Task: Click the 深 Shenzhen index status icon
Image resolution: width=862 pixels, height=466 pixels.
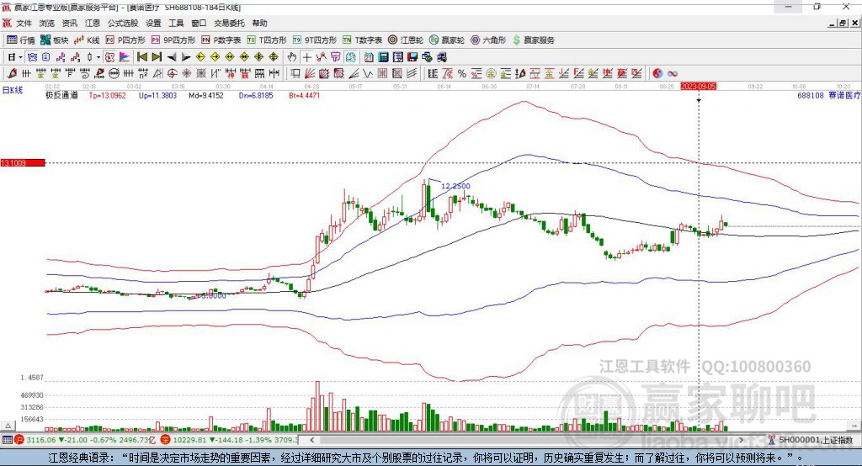Action: (x=166, y=440)
